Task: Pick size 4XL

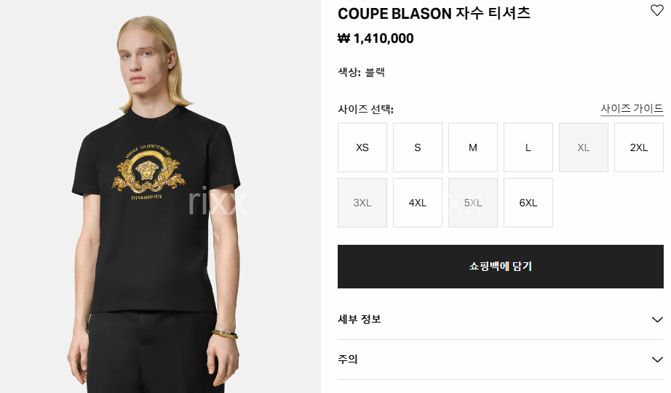Action: pos(417,203)
